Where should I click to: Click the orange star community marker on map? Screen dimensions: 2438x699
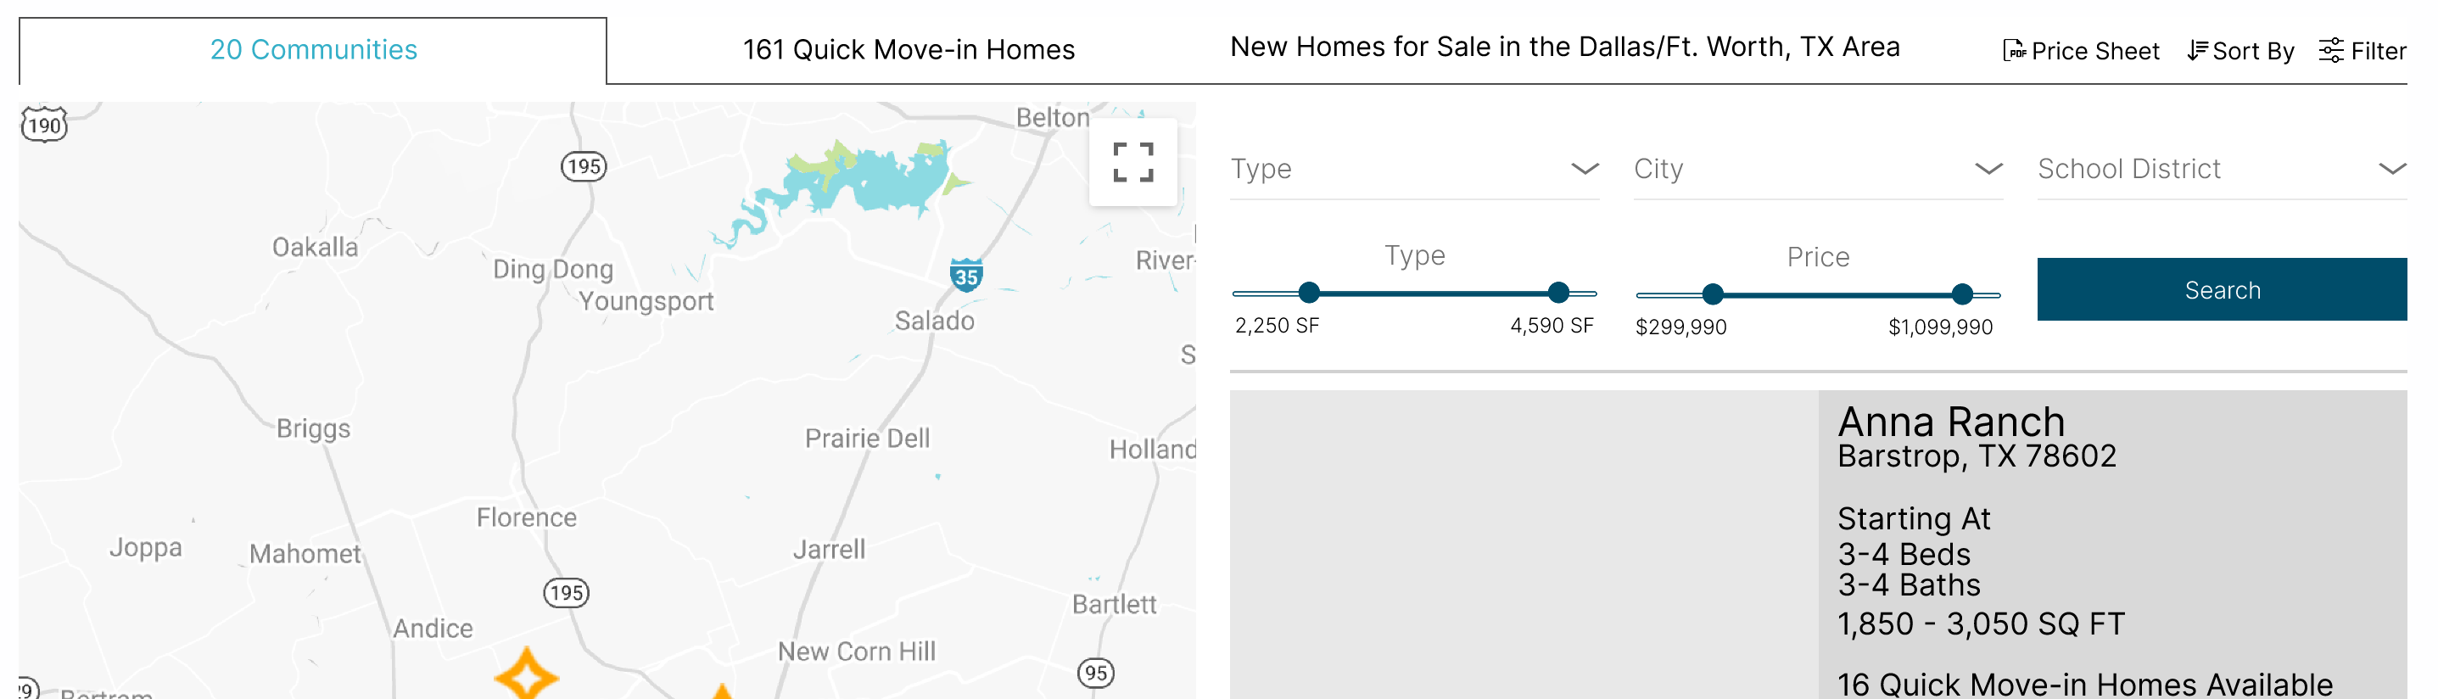click(526, 675)
